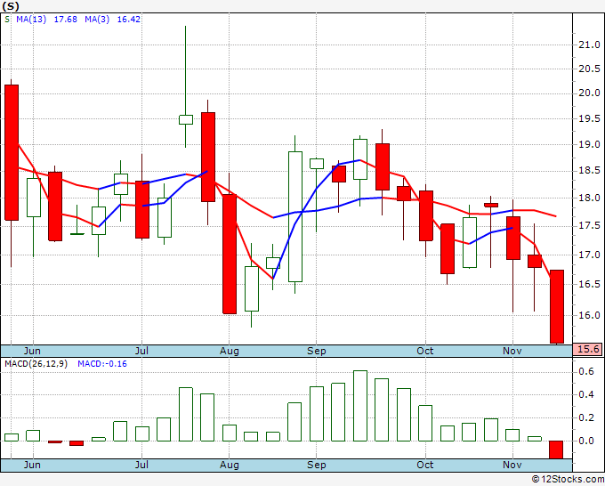
Task: Select the Aug marker on price timeline
Action: click(230, 351)
